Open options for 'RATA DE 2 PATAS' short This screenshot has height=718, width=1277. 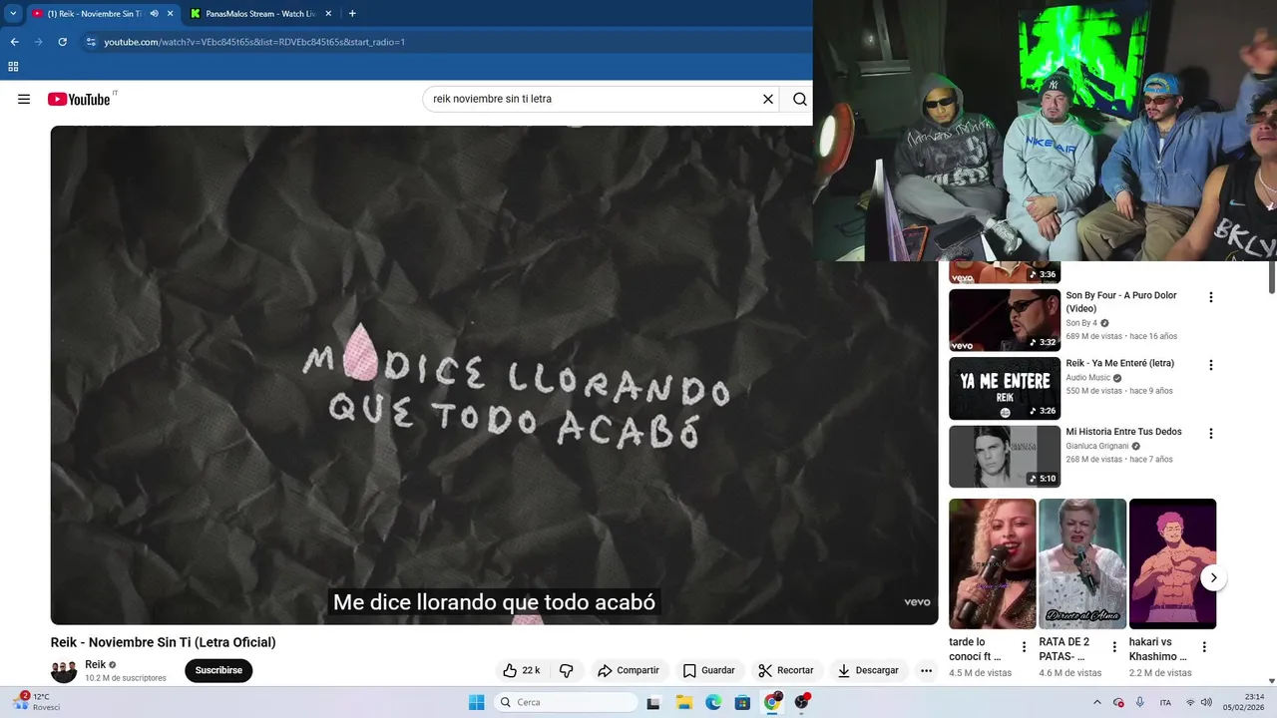pos(1114,647)
